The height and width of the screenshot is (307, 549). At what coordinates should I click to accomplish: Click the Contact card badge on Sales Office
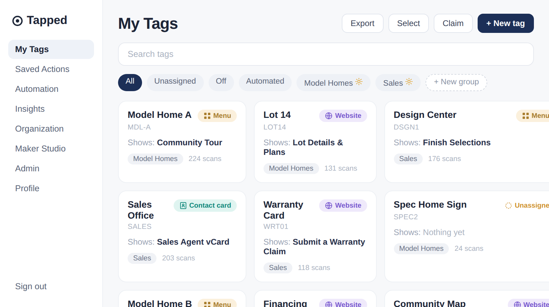tap(205, 206)
